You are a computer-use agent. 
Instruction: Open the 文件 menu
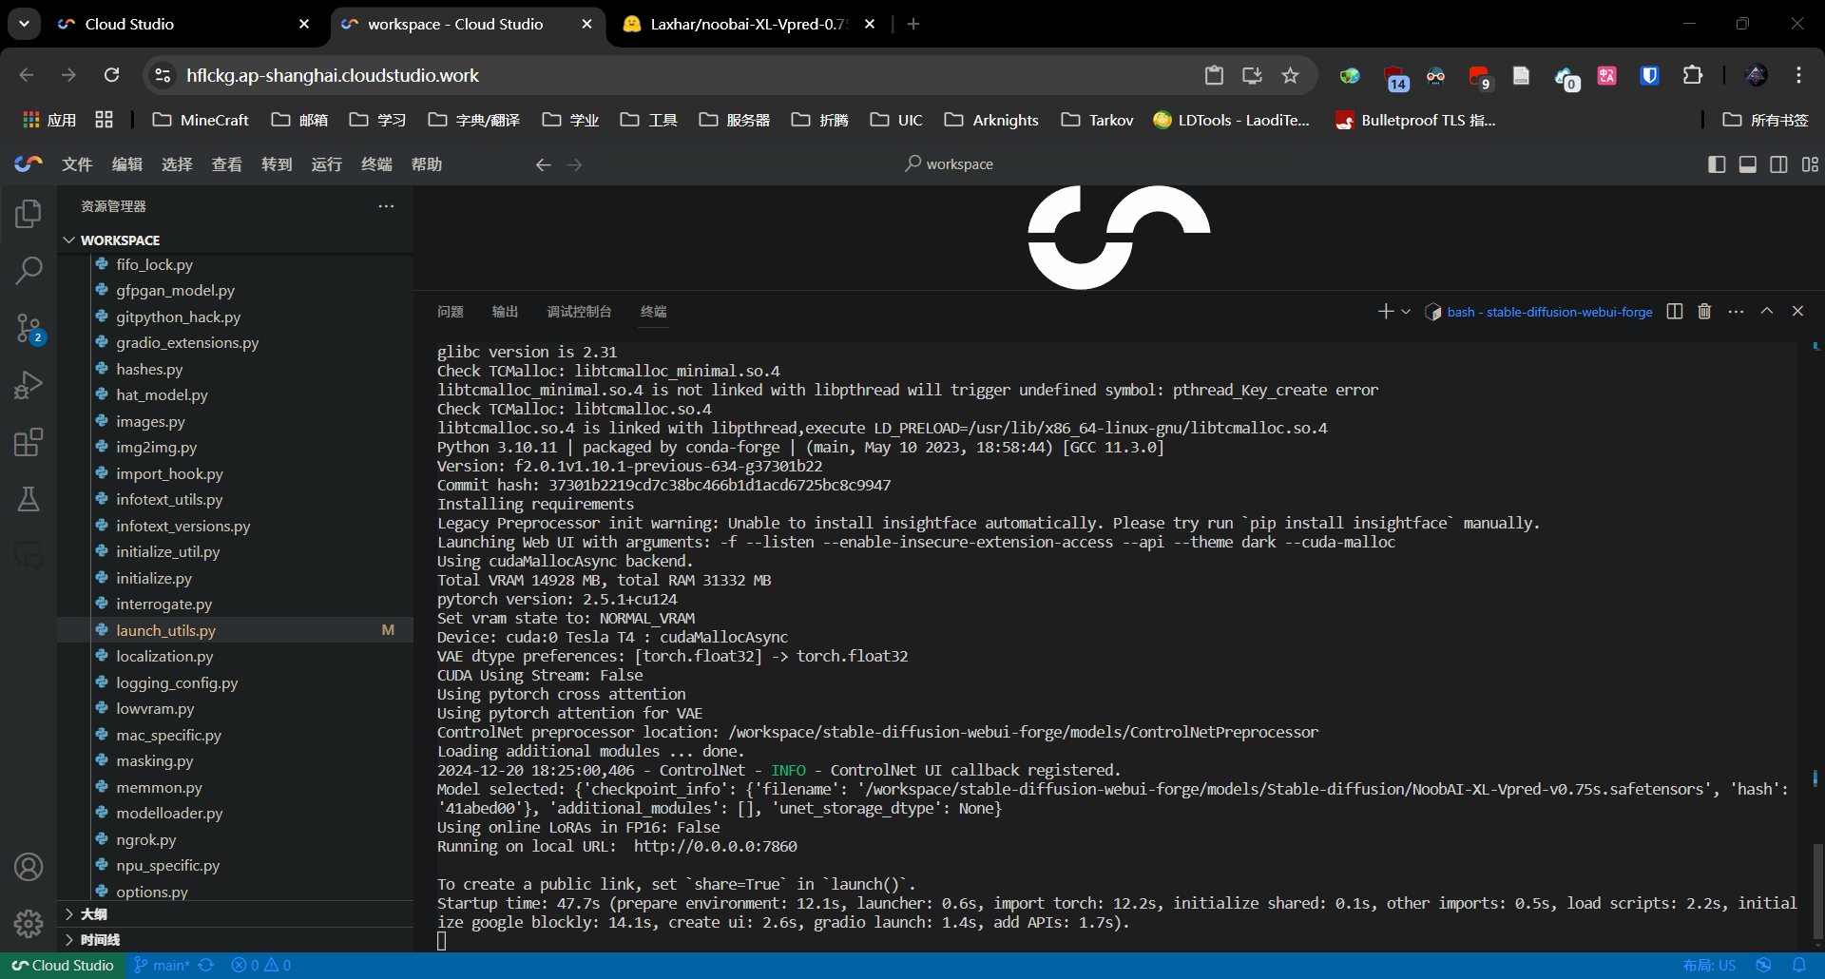77,164
